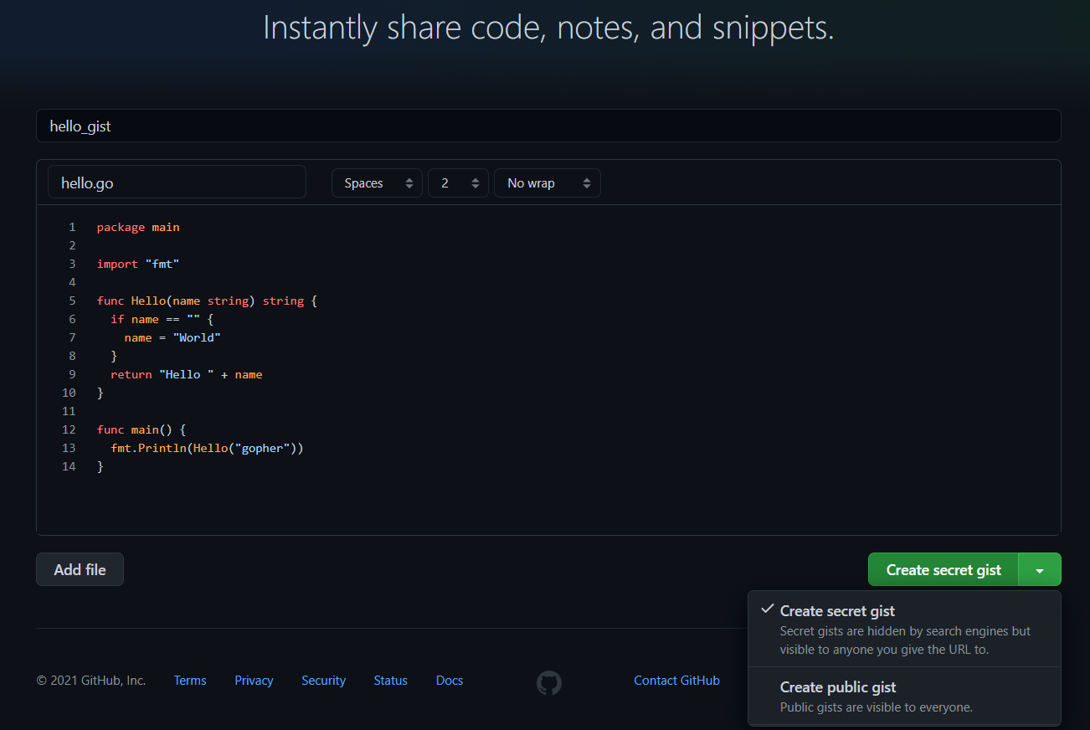
Task: Open the gist type dropdown arrow
Action: 1040,570
